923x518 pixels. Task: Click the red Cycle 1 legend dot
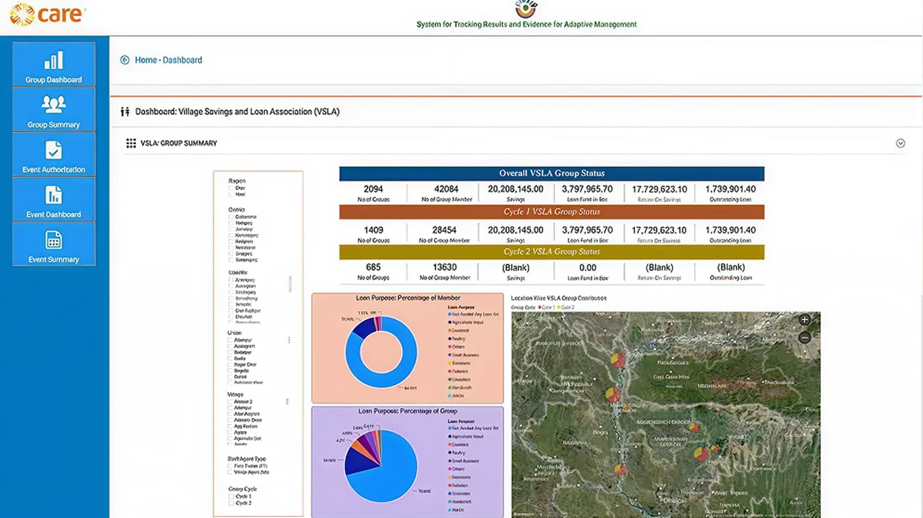coord(539,306)
